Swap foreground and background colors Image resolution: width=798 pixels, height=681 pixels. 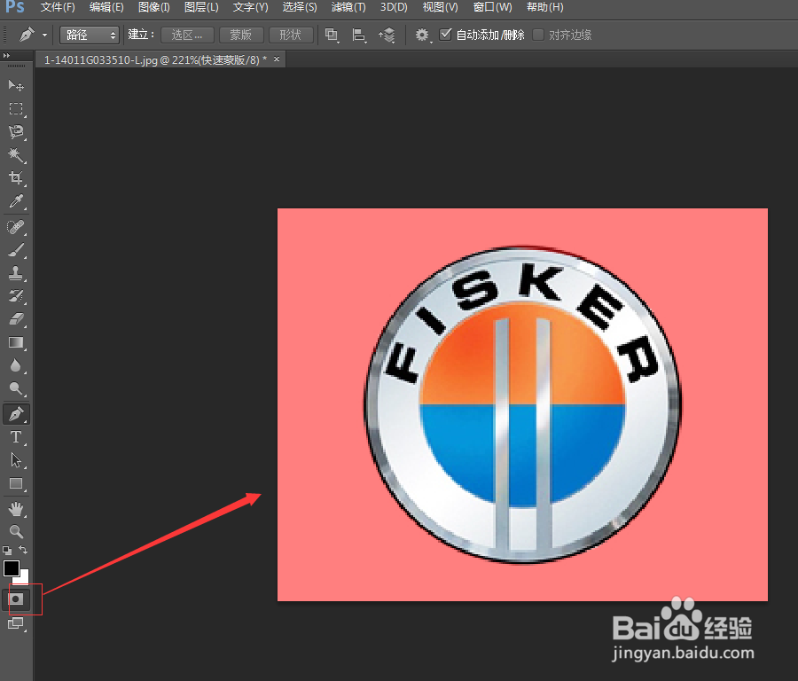pos(23,550)
